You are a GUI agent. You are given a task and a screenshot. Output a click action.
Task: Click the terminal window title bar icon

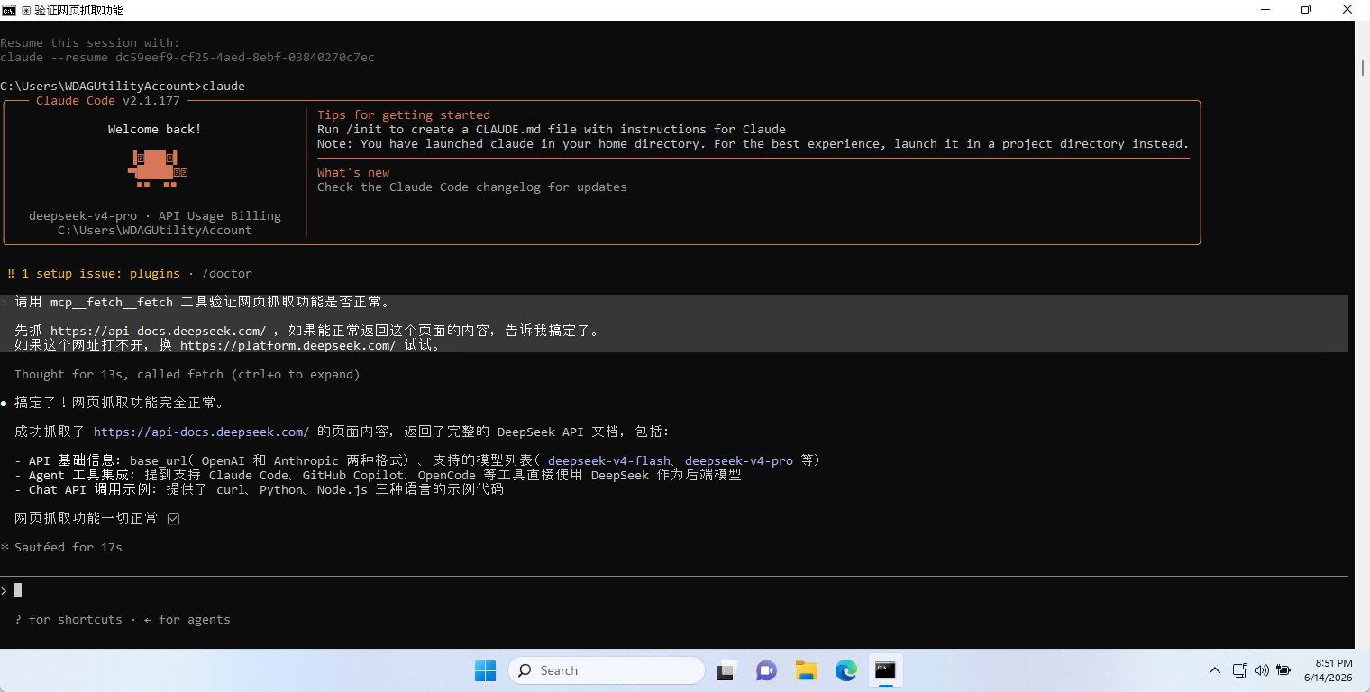(x=9, y=10)
